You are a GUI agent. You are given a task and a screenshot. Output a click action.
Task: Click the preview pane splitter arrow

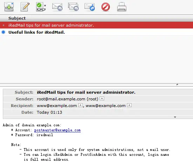pyautogui.click(x=177, y=85)
